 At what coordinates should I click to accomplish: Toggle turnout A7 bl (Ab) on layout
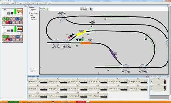click(x=56, y=42)
